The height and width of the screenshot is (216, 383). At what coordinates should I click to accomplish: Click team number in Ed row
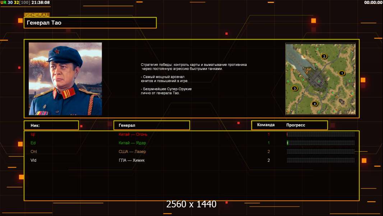pos(269,143)
